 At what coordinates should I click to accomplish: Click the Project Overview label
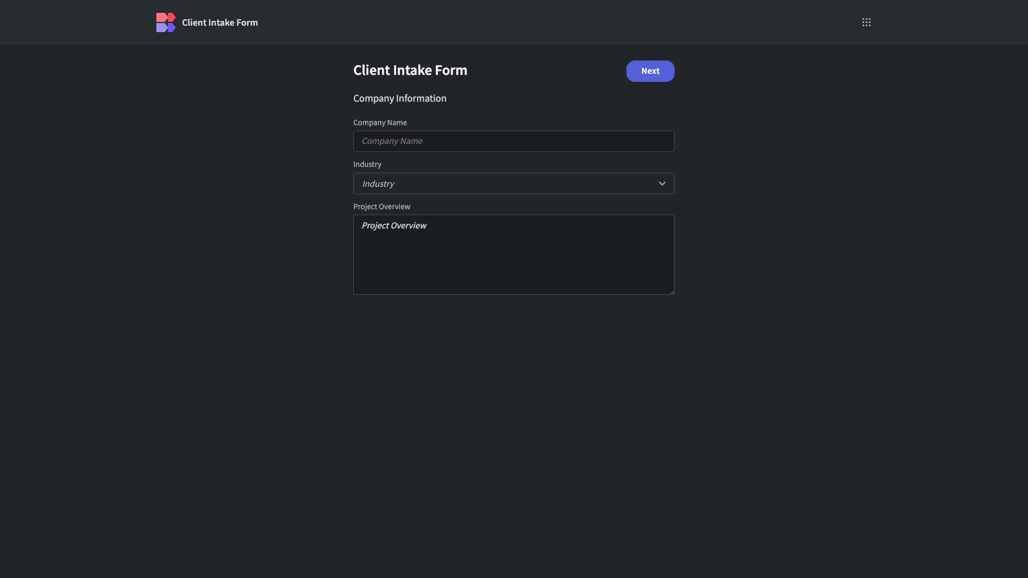382,207
